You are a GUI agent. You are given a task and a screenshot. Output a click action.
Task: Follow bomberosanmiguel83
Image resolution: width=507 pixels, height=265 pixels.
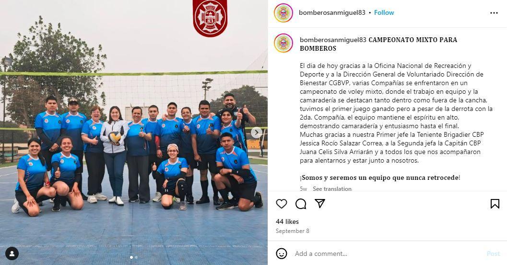(x=384, y=12)
